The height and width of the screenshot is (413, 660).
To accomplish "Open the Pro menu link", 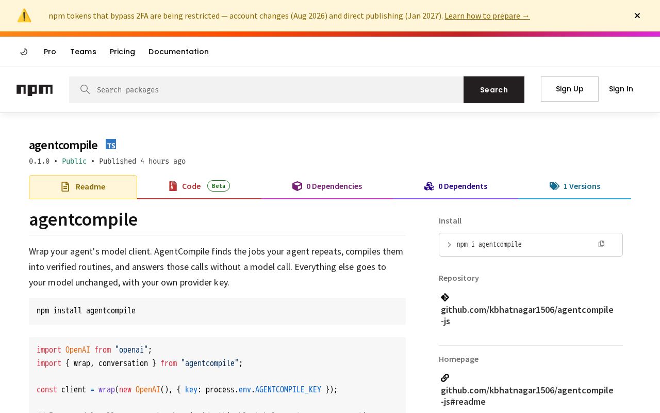I will click(50, 52).
